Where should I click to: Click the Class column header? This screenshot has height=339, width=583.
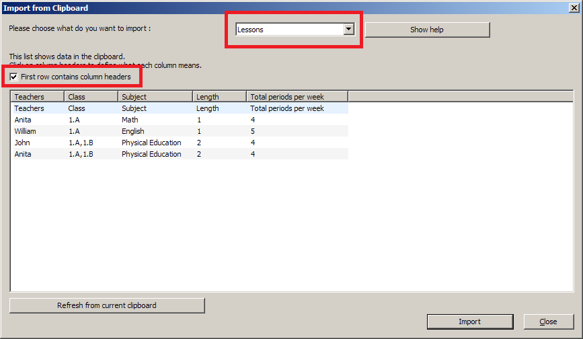(91, 97)
